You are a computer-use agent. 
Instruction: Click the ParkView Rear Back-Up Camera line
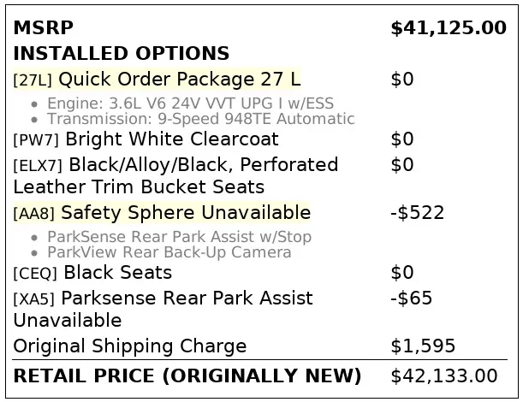click(169, 252)
